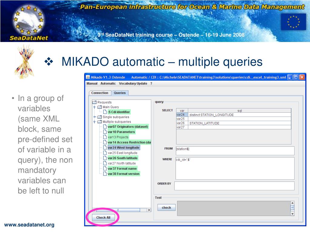Screen dimensions: 310x232
Task: Collapse the Main Query tree node
Action: (x=94, y=107)
